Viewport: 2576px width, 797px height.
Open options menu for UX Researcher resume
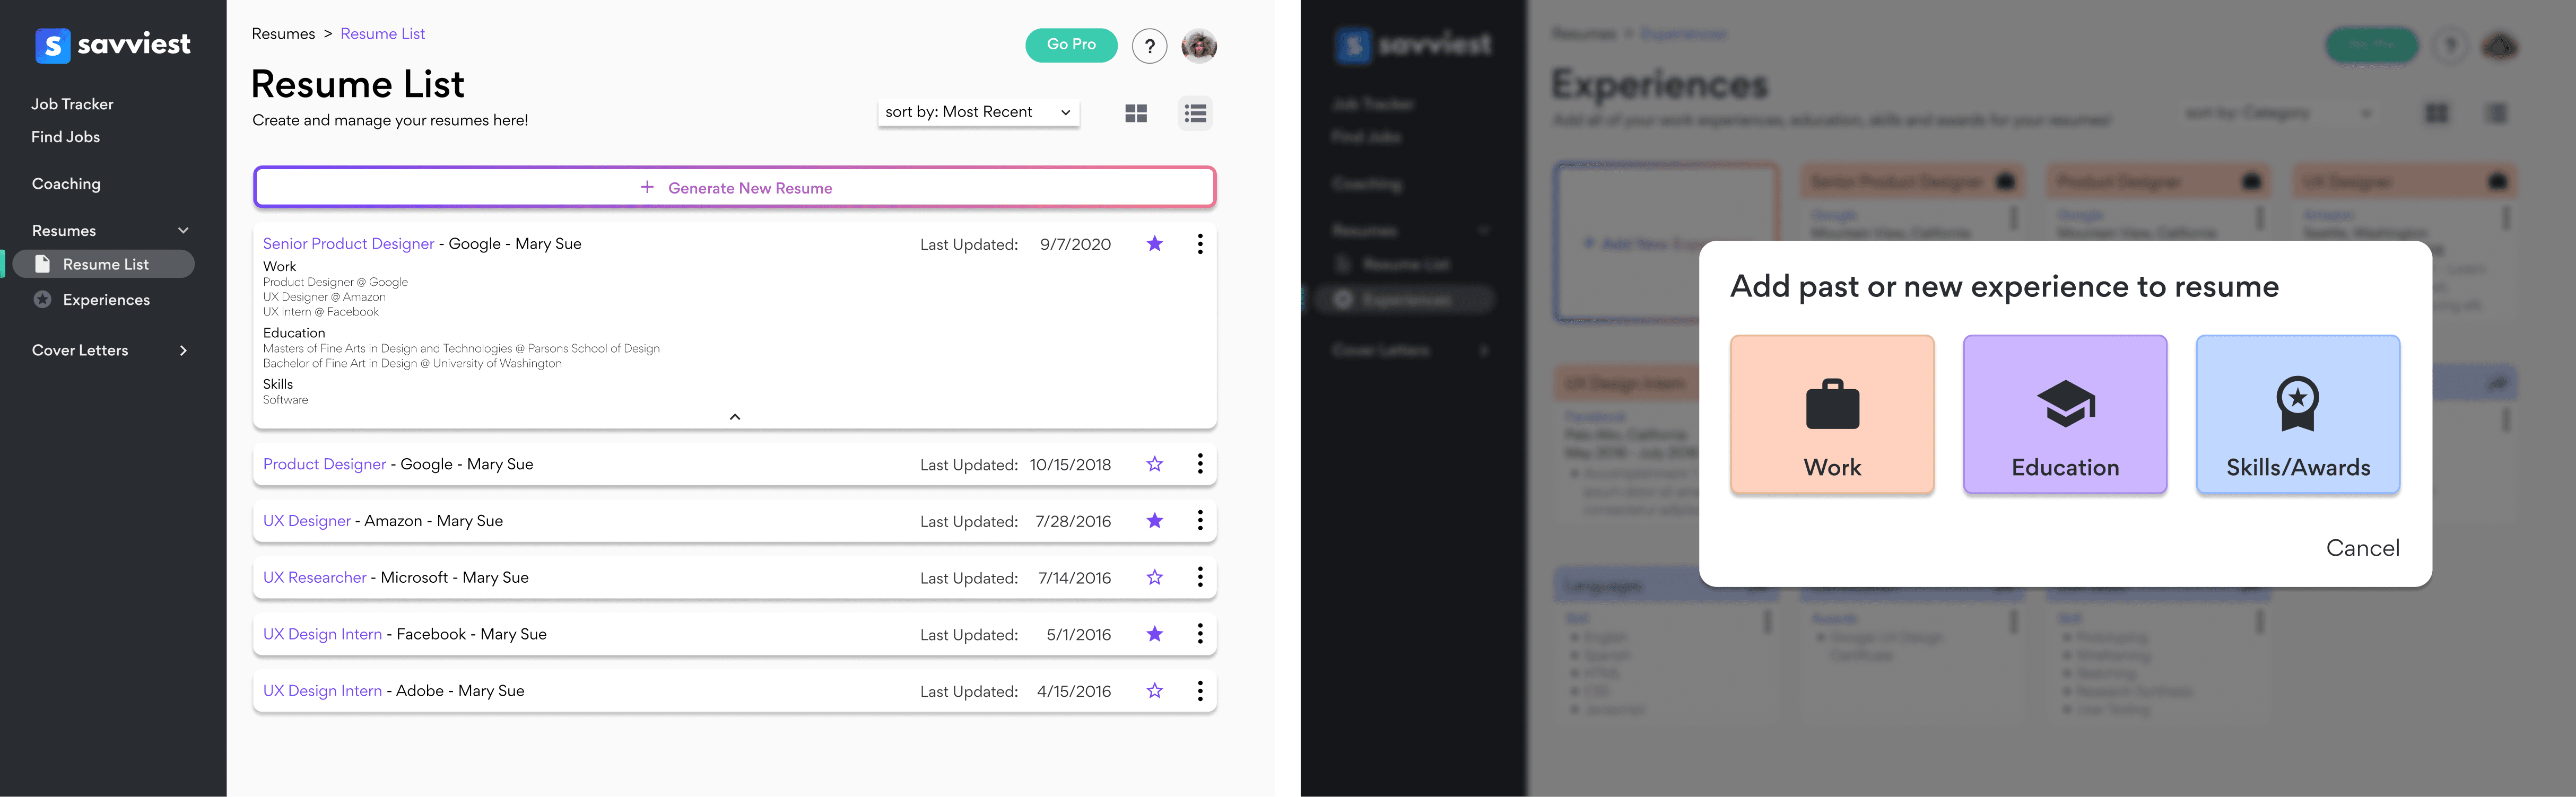1200,577
